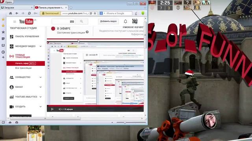Click the question mark player icon in game HUD
This screenshot has width=252, height=141.
[x=187, y=3]
